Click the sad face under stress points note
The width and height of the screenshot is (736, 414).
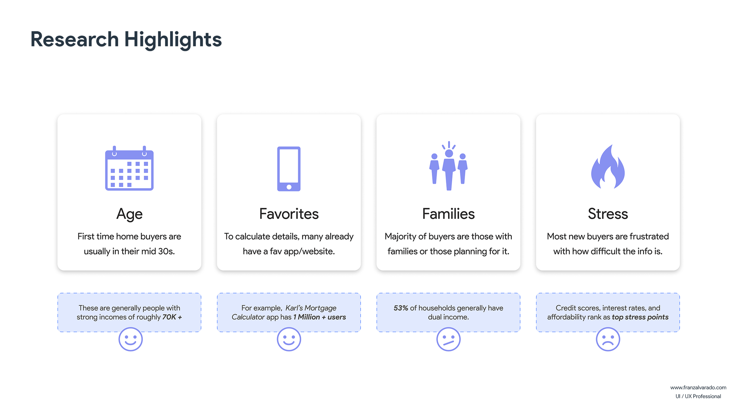608,339
